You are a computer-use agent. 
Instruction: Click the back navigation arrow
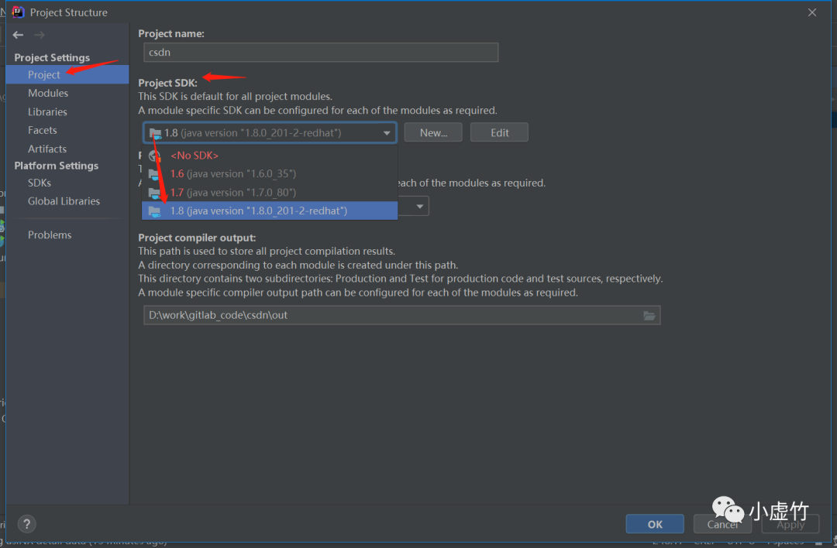(19, 35)
